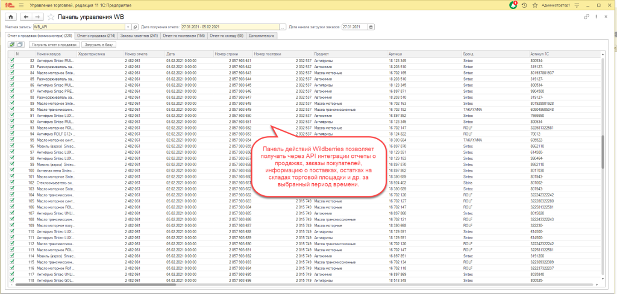
Task: Expand the Учетная запись dropdown
Action: pyautogui.click(x=128, y=27)
